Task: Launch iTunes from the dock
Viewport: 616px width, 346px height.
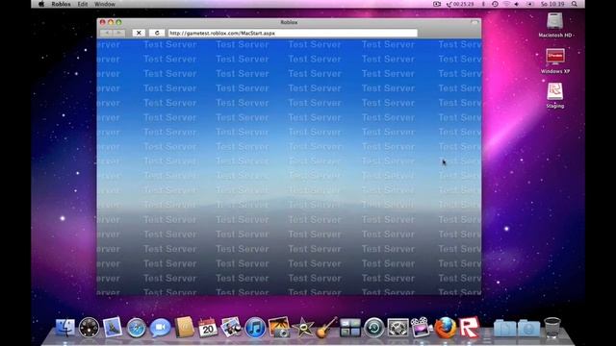Action: coord(255,328)
